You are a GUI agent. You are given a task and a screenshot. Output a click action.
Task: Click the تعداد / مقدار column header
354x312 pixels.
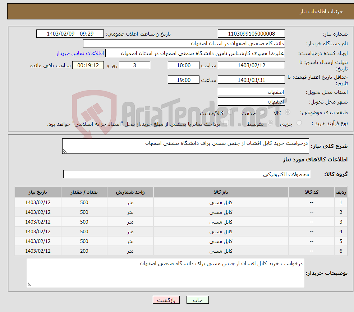coord(84,192)
